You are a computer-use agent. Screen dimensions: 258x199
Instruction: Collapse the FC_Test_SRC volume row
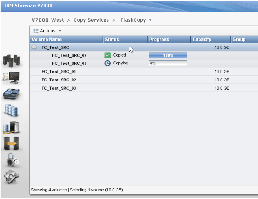34,47
